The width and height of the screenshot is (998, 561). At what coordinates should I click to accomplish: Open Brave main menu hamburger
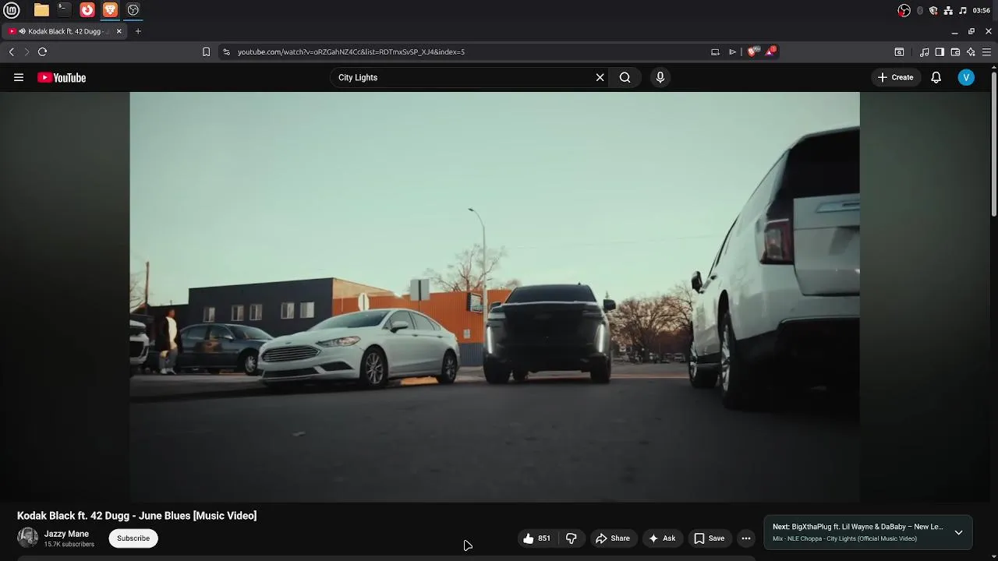coord(986,52)
